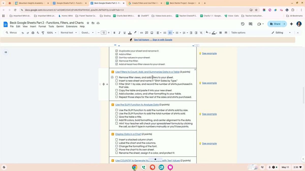Viewport: 305px width, 171px height.
Task: Toggle spelling and grammar check icon
Action: point(38,33)
